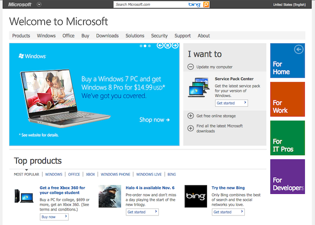315x225 pixels.
Task: Open the Products menu
Action: click(21, 36)
